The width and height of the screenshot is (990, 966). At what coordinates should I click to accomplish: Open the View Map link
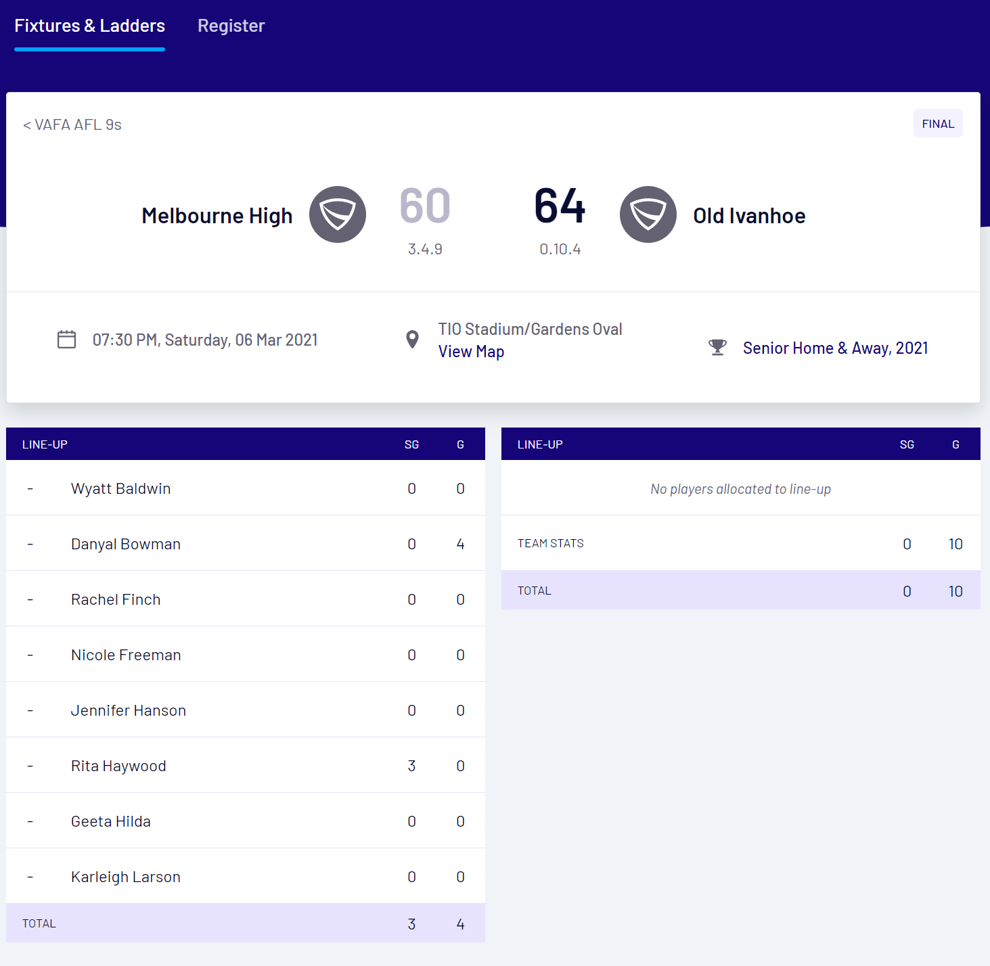coord(471,352)
